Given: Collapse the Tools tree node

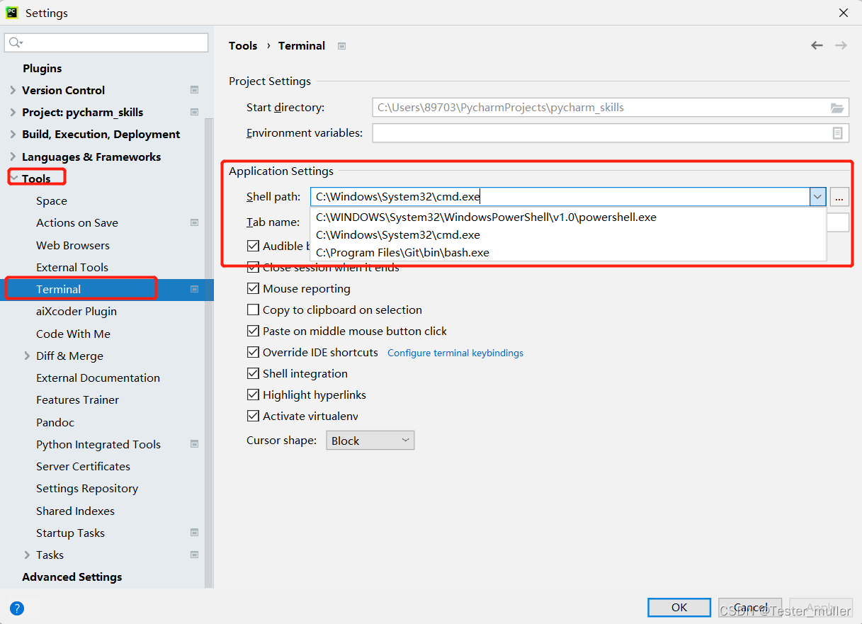Looking at the screenshot, I should click(13, 178).
